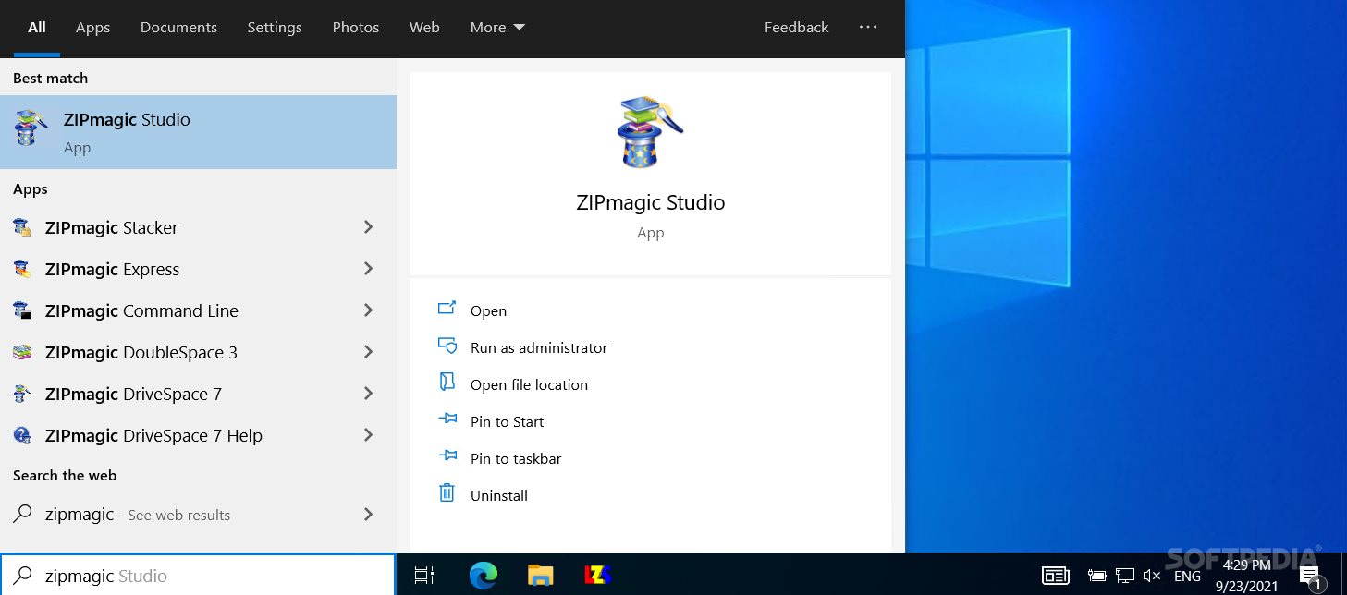Switch to the Documents search tab
1347x595 pixels.
click(178, 28)
